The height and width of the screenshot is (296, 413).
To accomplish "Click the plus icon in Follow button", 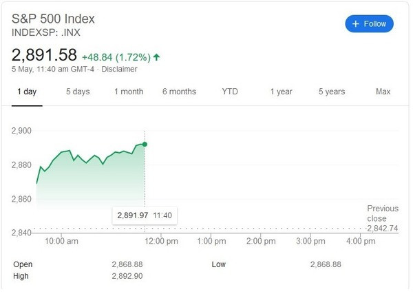I will 356,24.
